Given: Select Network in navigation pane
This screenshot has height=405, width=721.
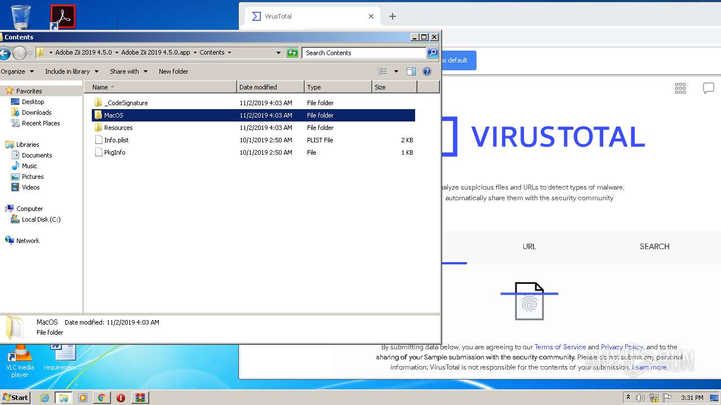Looking at the screenshot, I should tap(28, 241).
